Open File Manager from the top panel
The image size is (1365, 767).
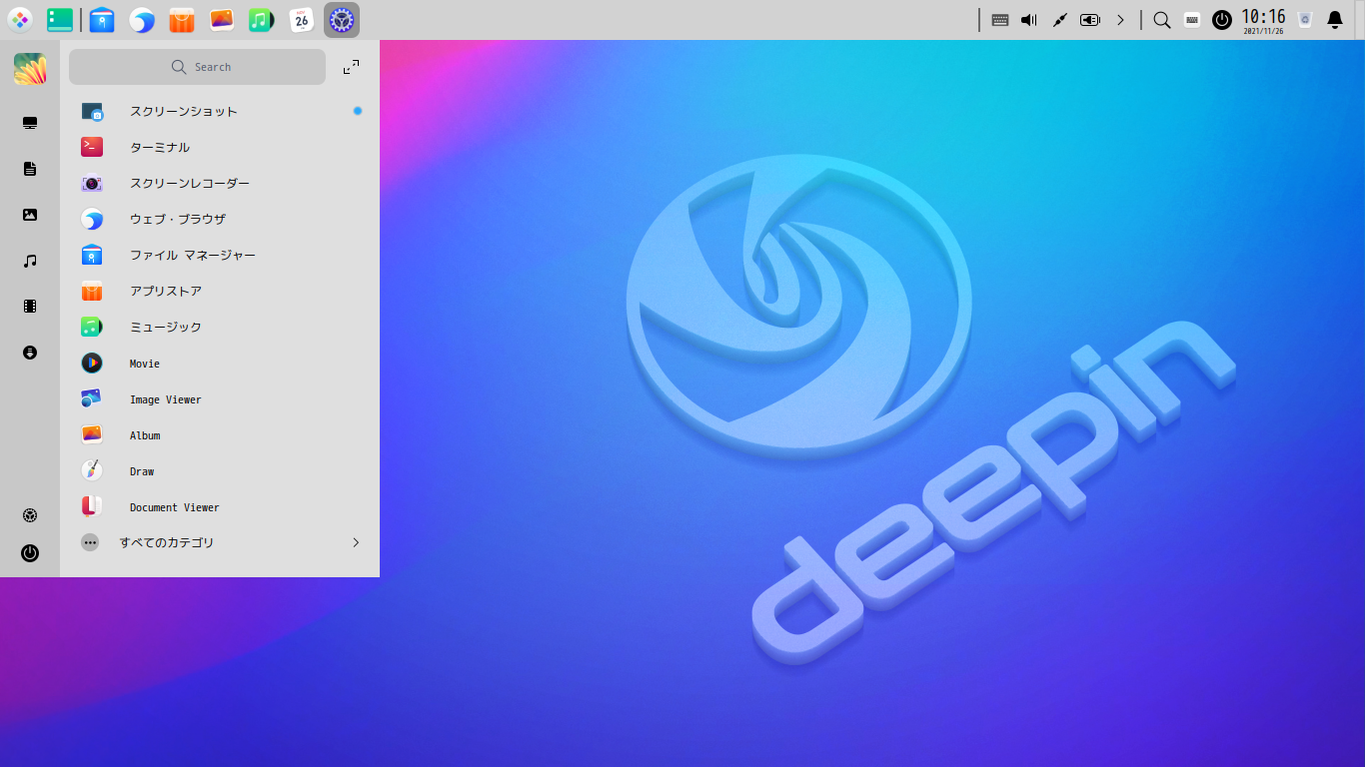[102, 20]
